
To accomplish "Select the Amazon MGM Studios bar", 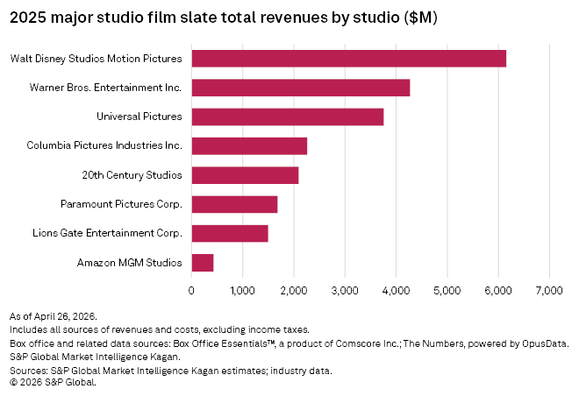I will tap(203, 263).
